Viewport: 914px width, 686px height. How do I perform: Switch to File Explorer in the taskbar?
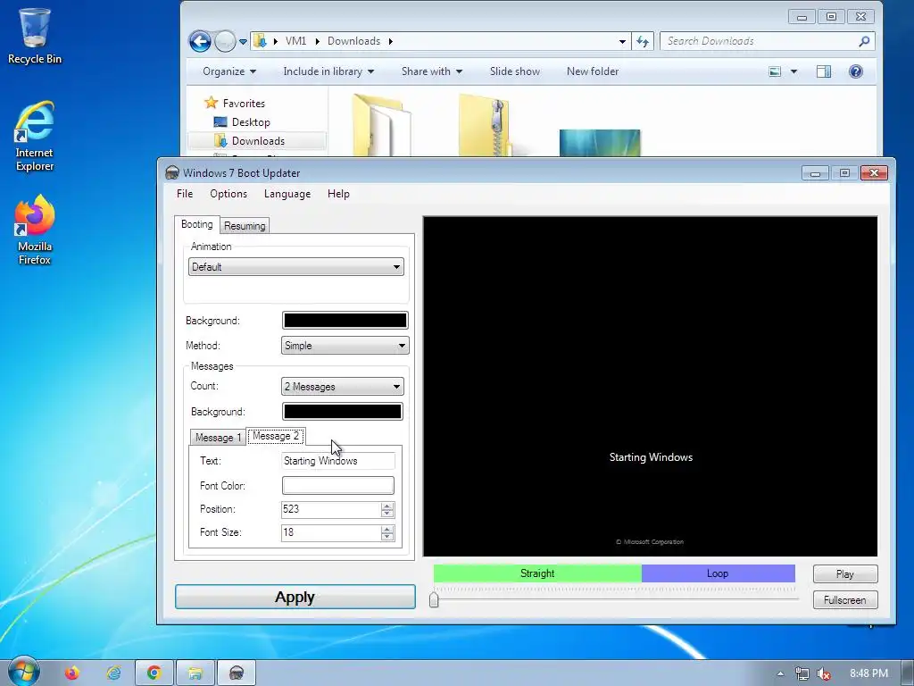(195, 673)
